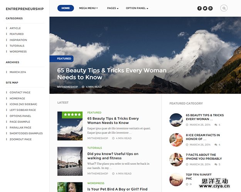Click green Featured label in Latest
Viewport: 241px width, 192px height.
(94, 113)
